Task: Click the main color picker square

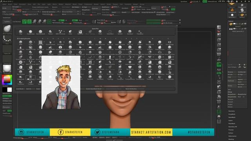Action: coord(7,80)
